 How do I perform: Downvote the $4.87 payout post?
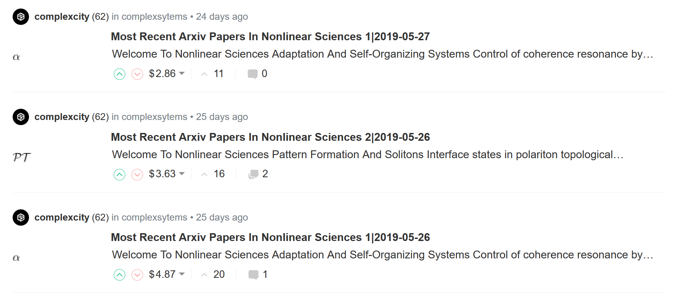(137, 275)
